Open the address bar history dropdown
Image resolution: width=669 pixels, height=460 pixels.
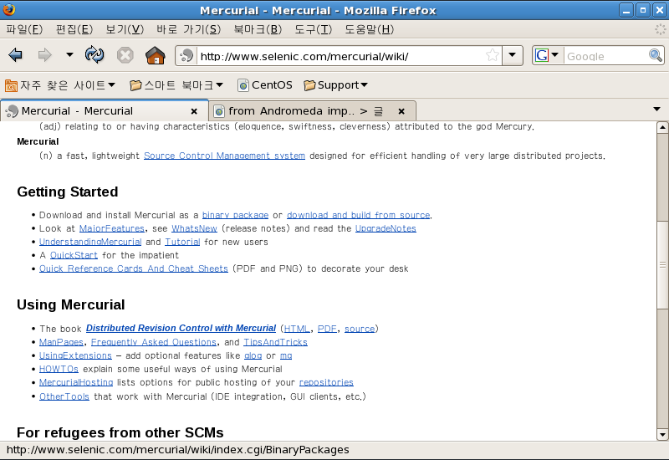click(x=512, y=55)
